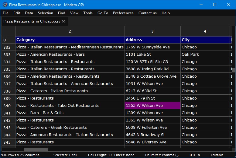Select the Pizza Restaurants in Chicago.csv tab

(x=32, y=21)
